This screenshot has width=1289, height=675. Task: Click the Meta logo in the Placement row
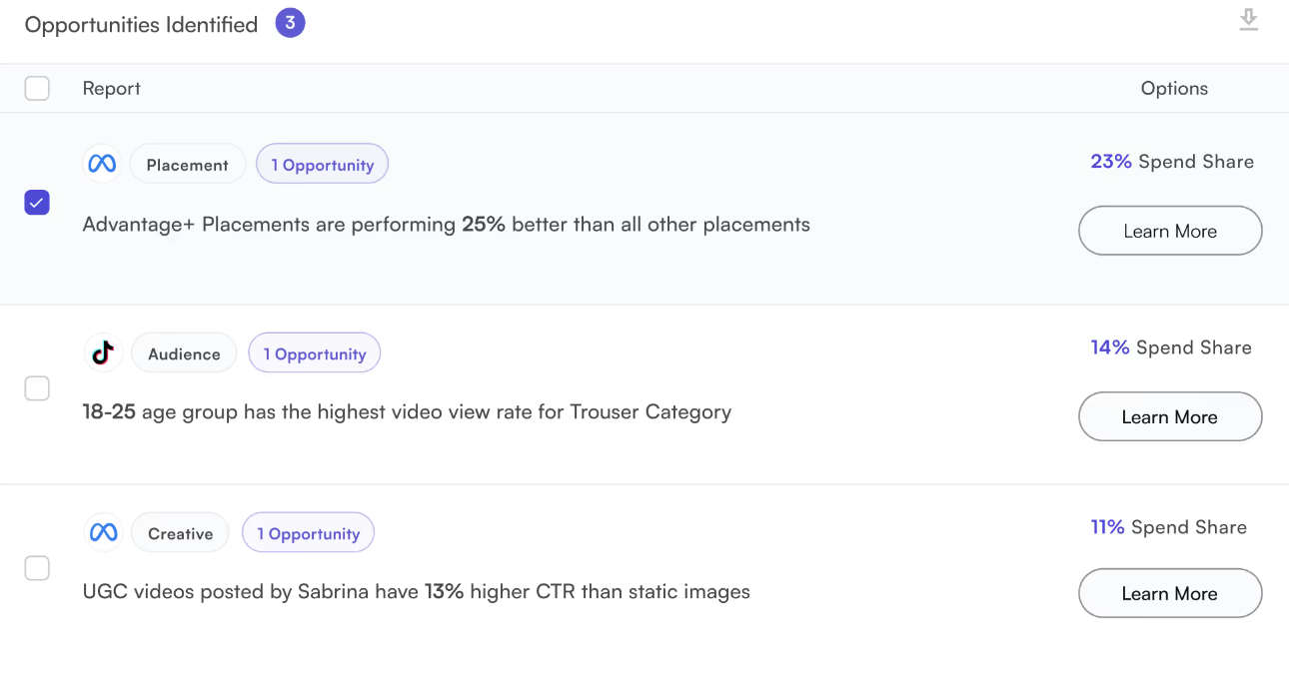(102, 165)
